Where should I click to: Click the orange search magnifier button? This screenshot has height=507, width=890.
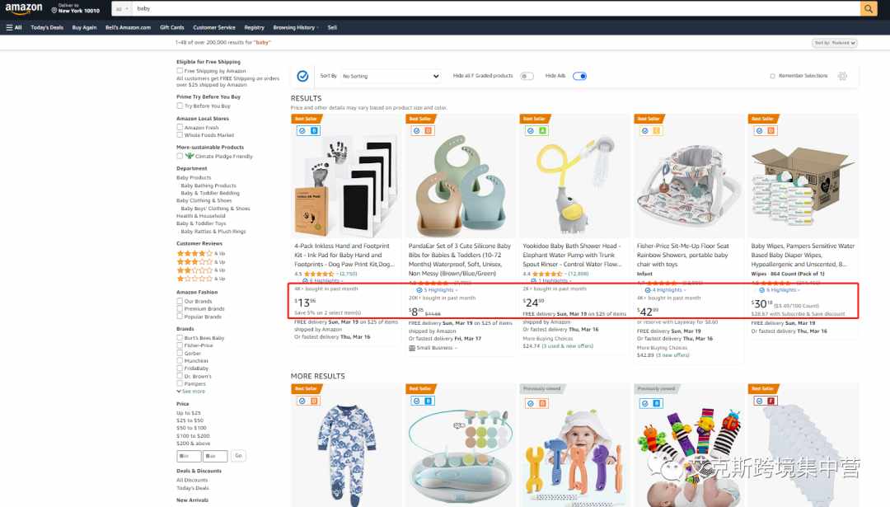(x=869, y=8)
